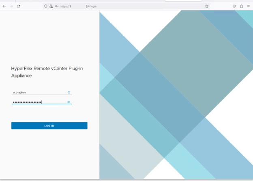This screenshot has width=253, height=181.
Task: Open the padlock site security info
Action: tap(51, 6)
